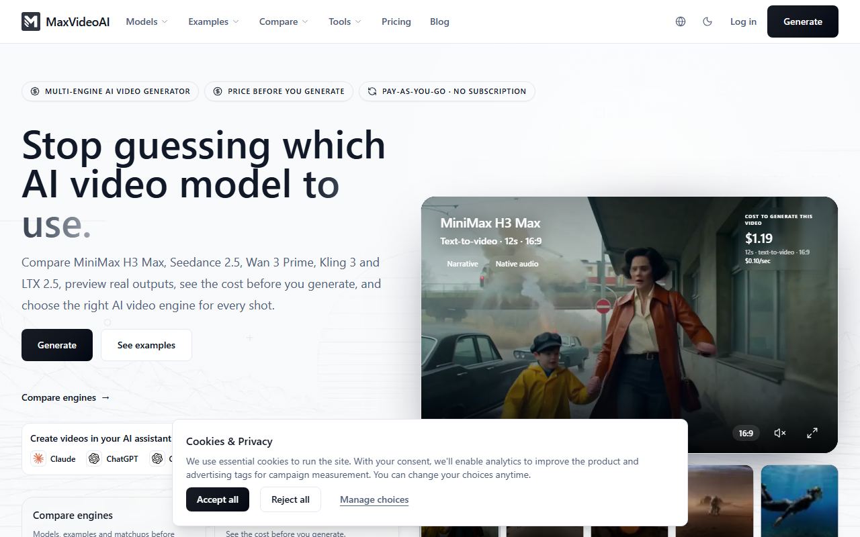Click the 16:9 aspect ratio badge
This screenshot has width=860, height=537.
[746, 433]
